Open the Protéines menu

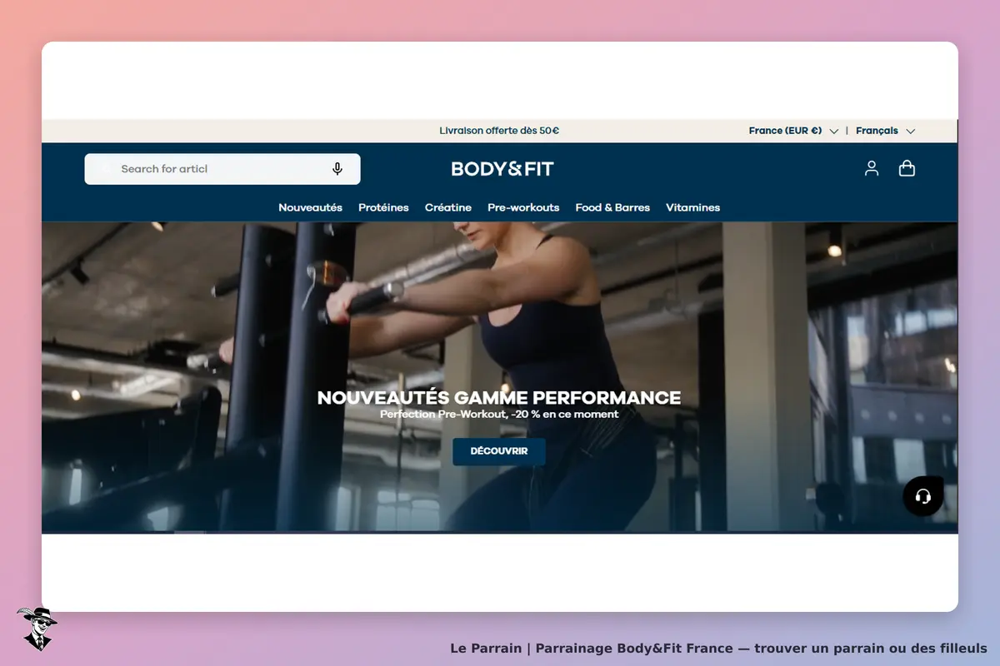(x=383, y=207)
